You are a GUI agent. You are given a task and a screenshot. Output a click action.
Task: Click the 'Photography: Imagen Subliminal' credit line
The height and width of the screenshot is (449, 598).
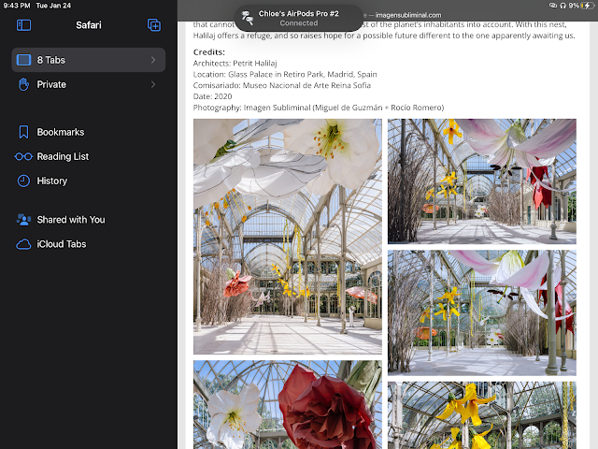pyautogui.click(x=319, y=108)
